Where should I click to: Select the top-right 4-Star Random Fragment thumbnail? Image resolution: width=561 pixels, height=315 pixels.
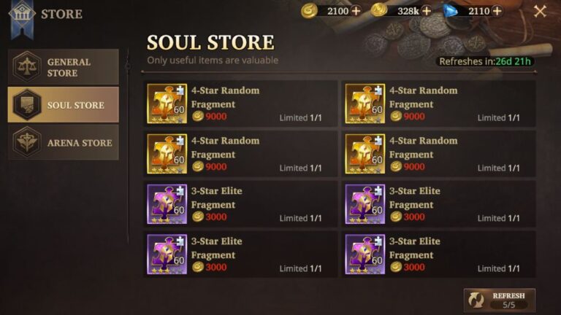[365, 104]
